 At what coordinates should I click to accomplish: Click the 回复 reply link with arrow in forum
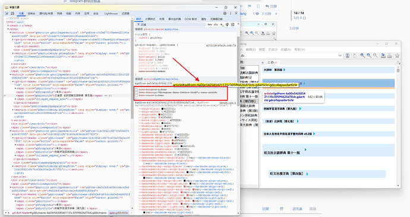(271, 6)
